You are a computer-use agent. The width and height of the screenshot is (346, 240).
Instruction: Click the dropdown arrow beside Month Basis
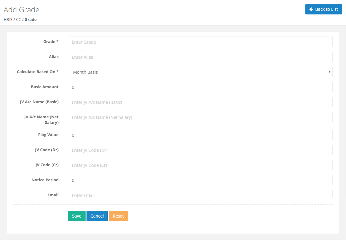(x=329, y=72)
